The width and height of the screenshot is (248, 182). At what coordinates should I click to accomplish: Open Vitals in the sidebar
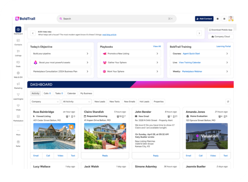click(x=18, y=107)
